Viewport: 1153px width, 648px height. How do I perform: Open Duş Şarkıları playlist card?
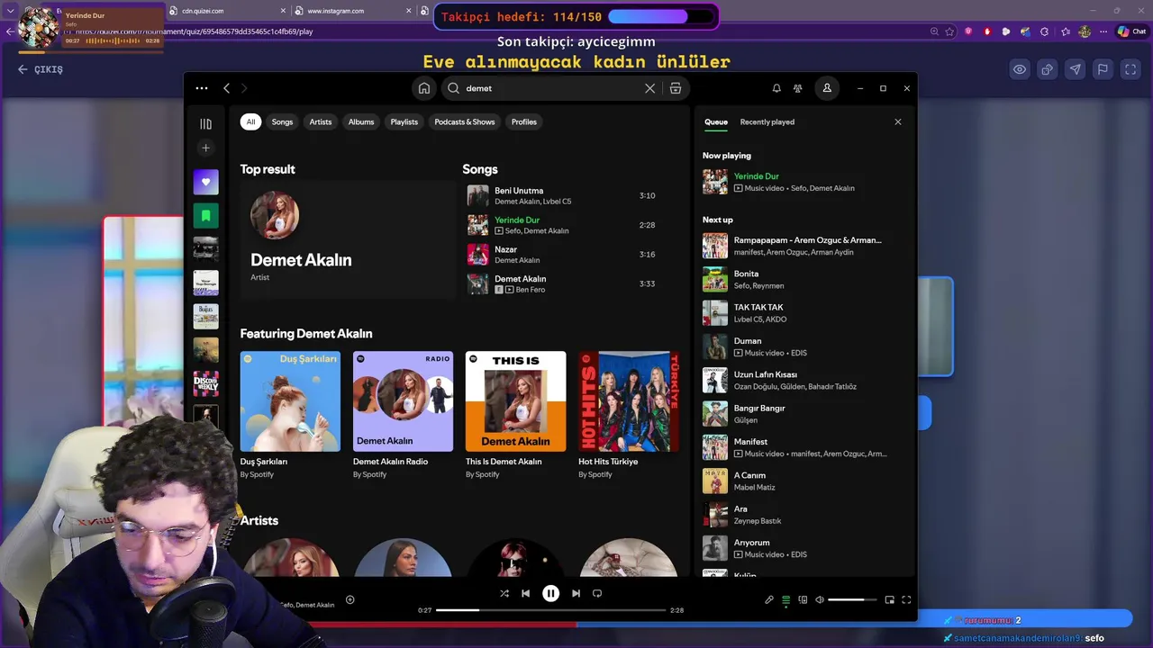click(290, 415)
